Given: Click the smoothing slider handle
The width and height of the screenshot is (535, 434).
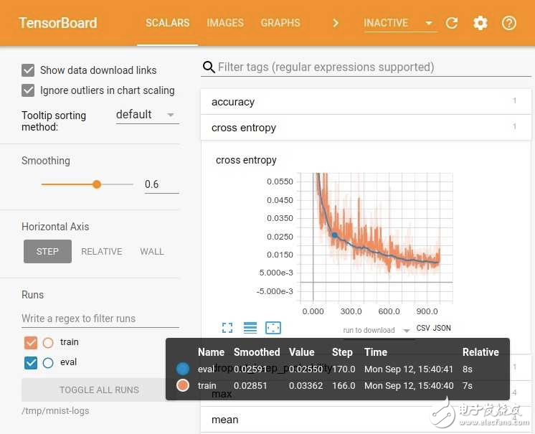Looking at the screenshot, I should click(x=97, y=184).
